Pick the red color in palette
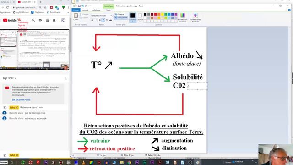 pos(156,14)
